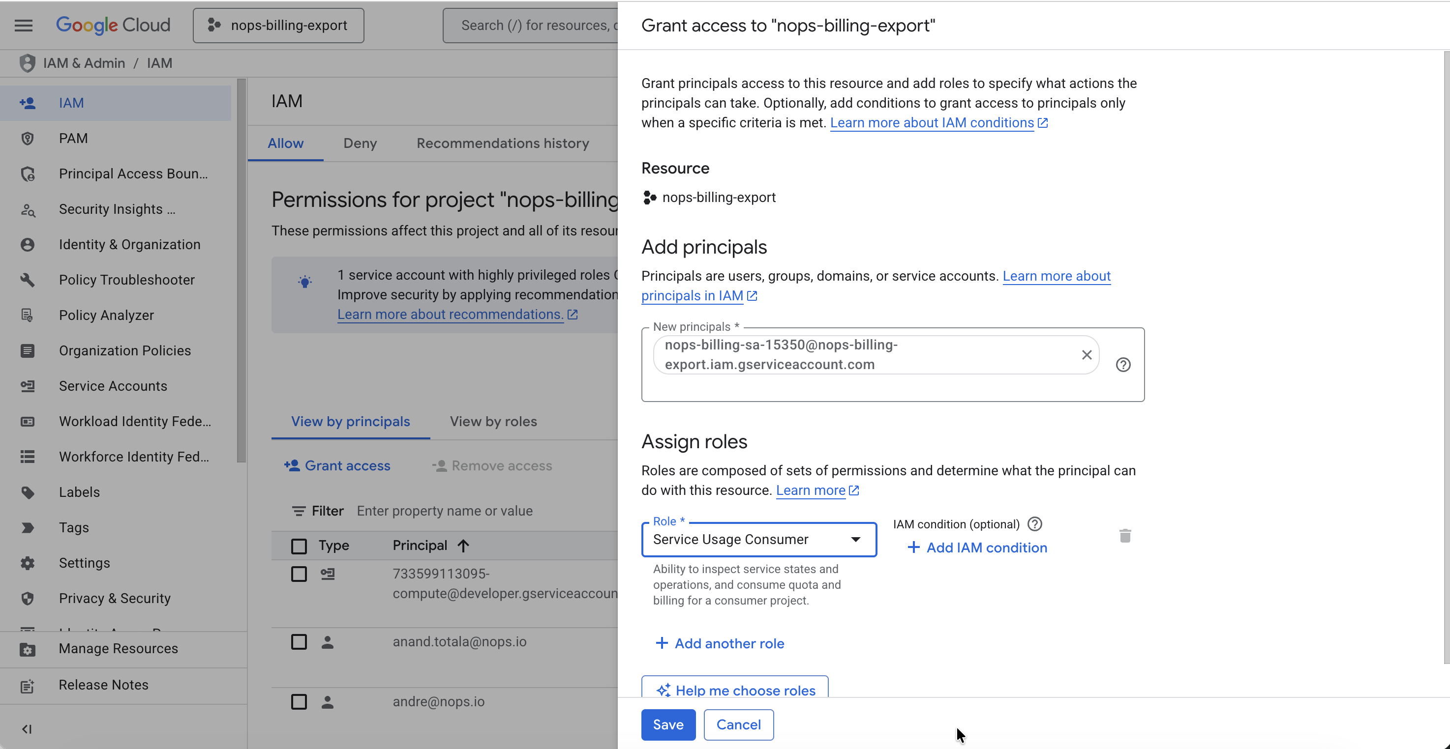Open the View by roles tab

click(493, 421)
